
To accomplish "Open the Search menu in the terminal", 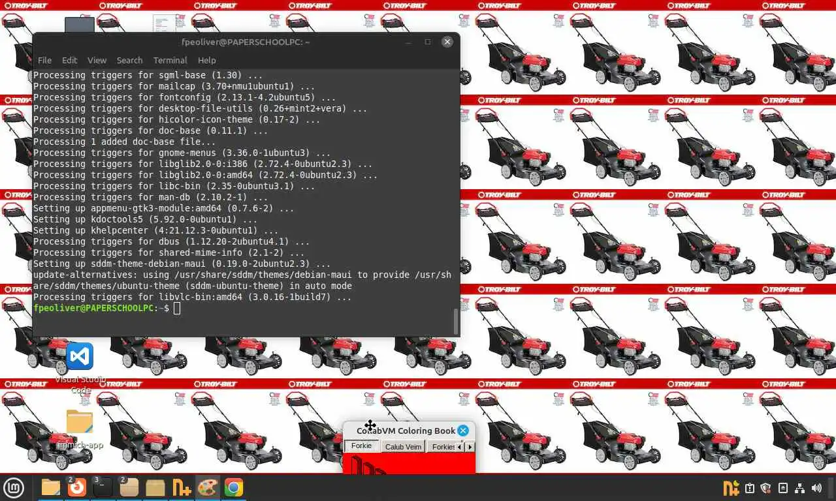I will coord(129,60).
